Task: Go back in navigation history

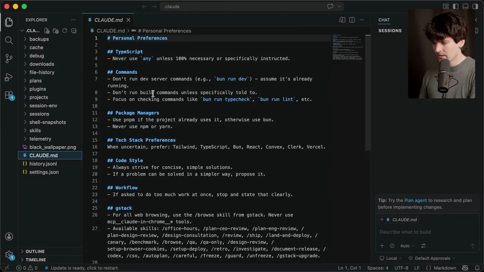Action: pos(144,7)
